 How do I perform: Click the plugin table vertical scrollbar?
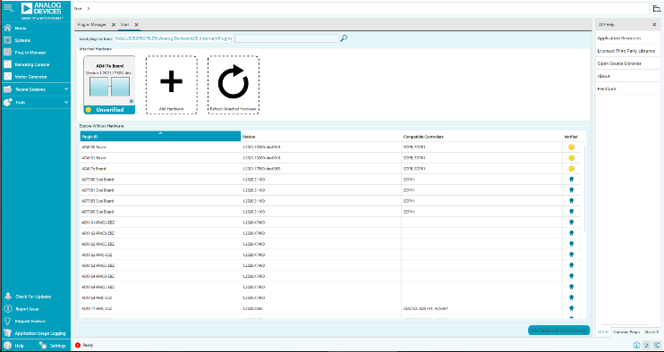[585, 189]
